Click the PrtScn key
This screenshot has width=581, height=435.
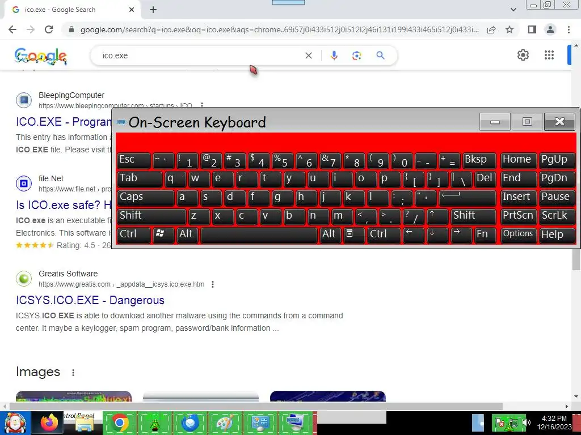pyautogui.click(x=519, y=216)
